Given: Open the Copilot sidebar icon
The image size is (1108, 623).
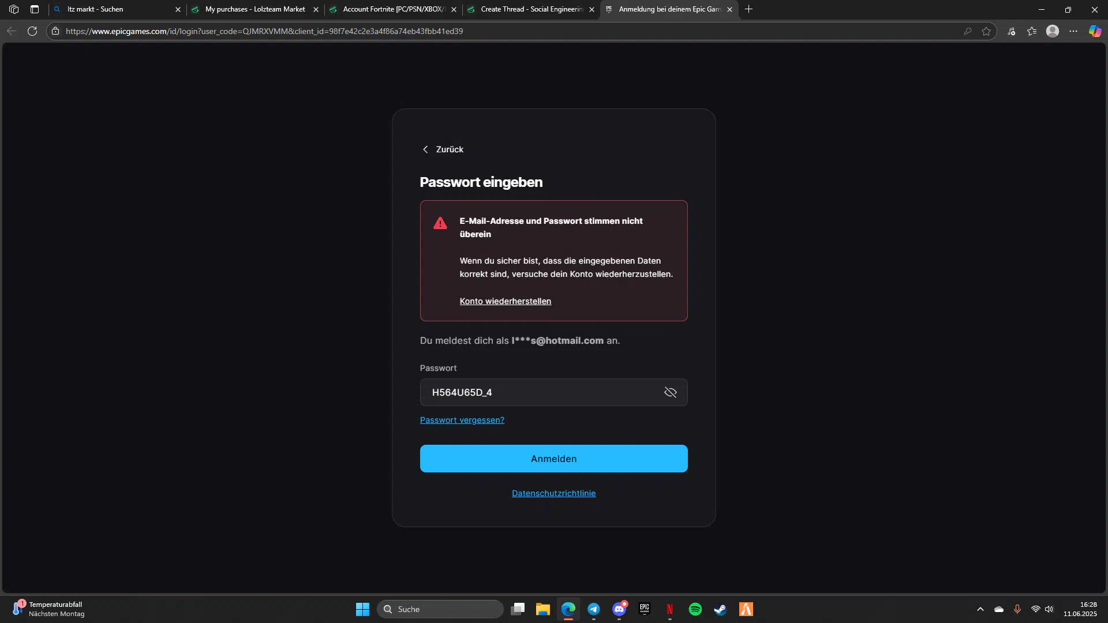Looking at the screenshot, I should pyautogui.click(x=1095, y=31).
